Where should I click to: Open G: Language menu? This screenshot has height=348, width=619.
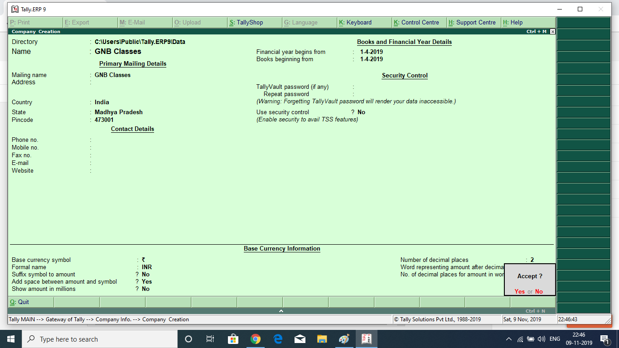click(309, 22)
